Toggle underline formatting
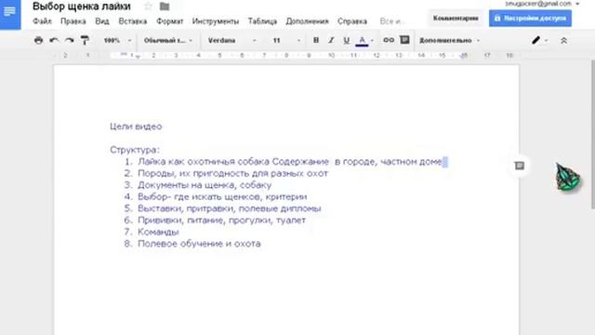 coord(346,40)
